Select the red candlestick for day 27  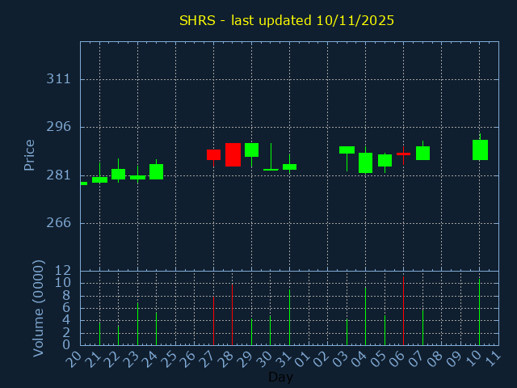point(213,154)
